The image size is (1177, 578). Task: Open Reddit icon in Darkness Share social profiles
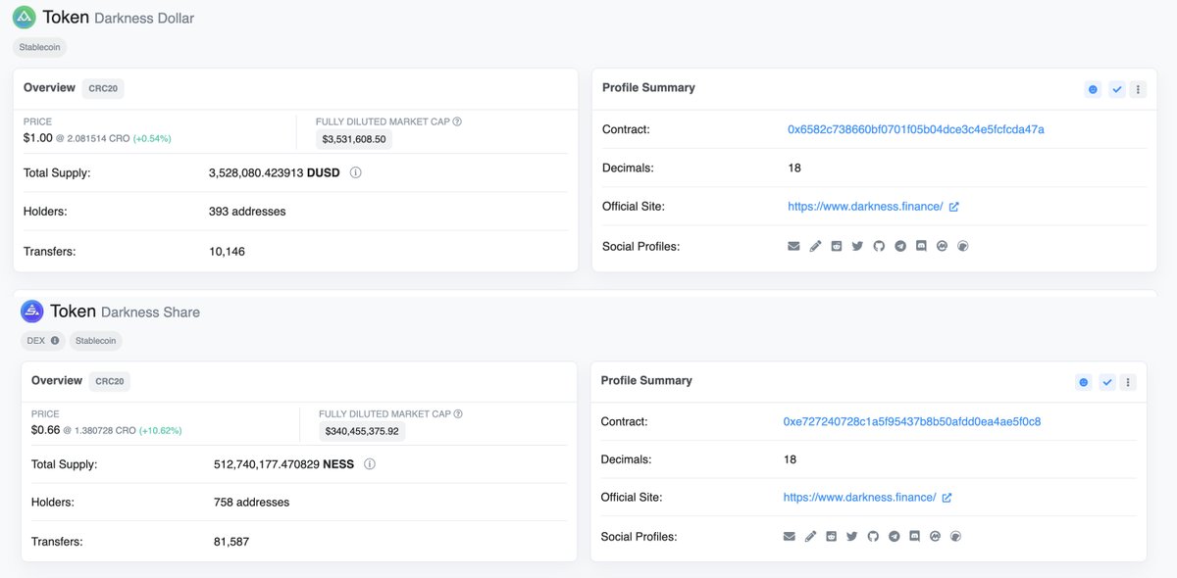831,536
